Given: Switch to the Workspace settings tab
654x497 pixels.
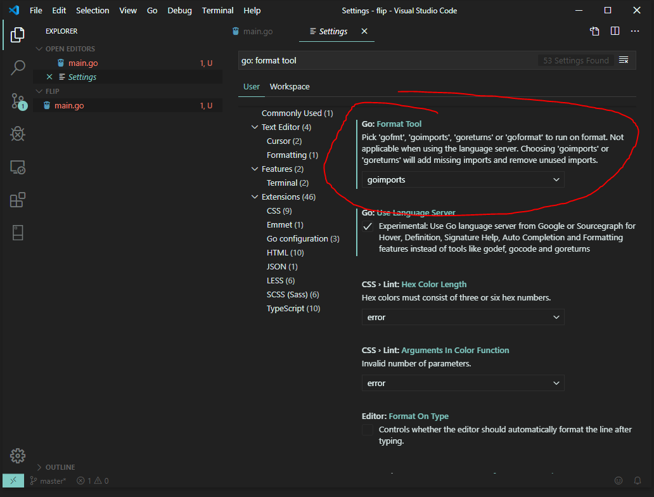Looking at the screenshot, I should point(290,87).
